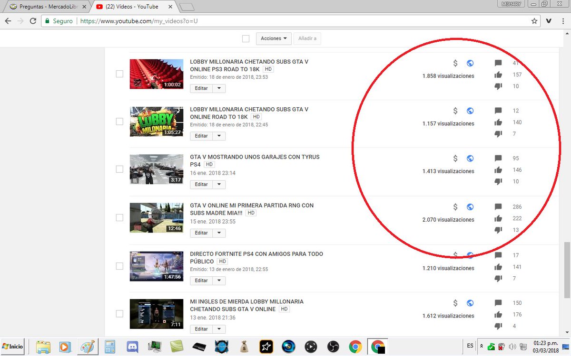Click the Inicio start button
571x356 pixels.
(13, 347)
